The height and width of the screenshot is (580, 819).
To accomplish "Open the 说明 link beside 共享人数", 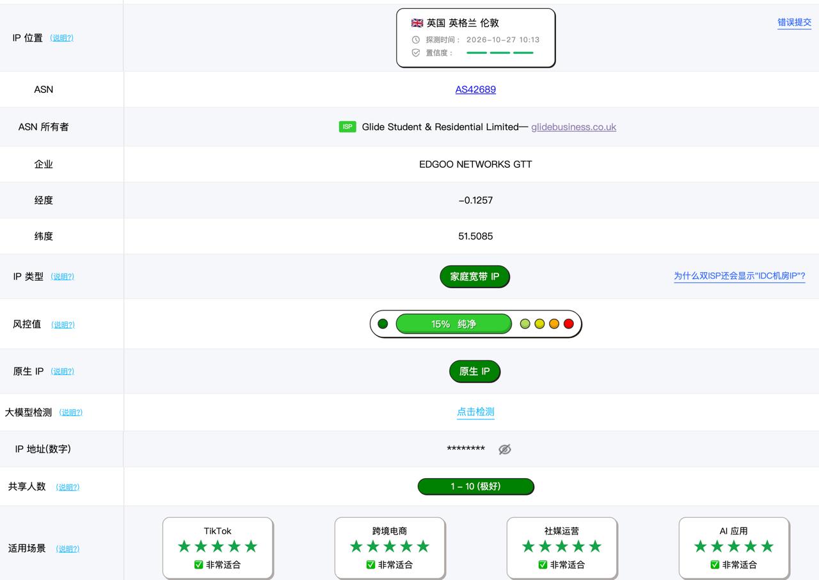I will [x=68, y=487].
